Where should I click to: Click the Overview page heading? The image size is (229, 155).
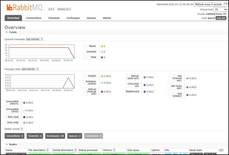click(15, 27)
